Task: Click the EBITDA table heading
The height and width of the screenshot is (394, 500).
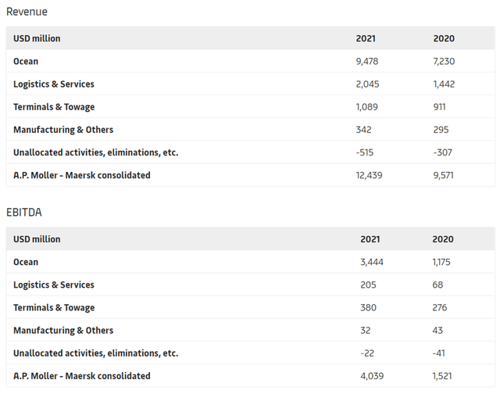Action: click(25, 212)
